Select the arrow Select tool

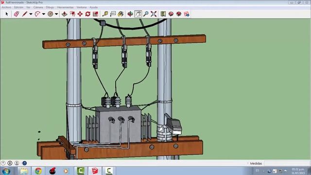tap(7, 14)
